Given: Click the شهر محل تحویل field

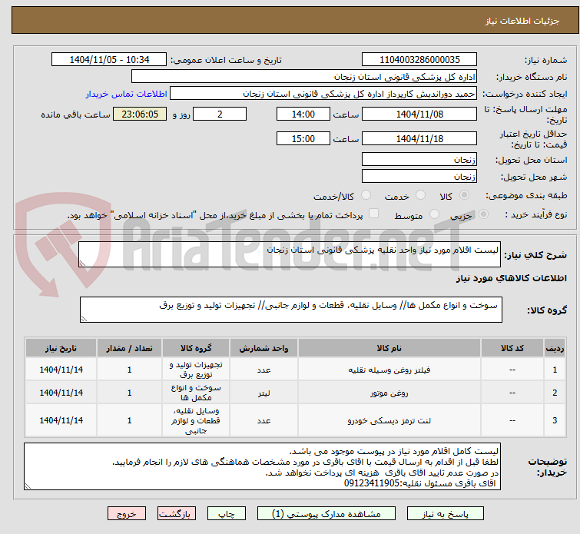Looking at the screenshot, I should (x=419, y=177).
